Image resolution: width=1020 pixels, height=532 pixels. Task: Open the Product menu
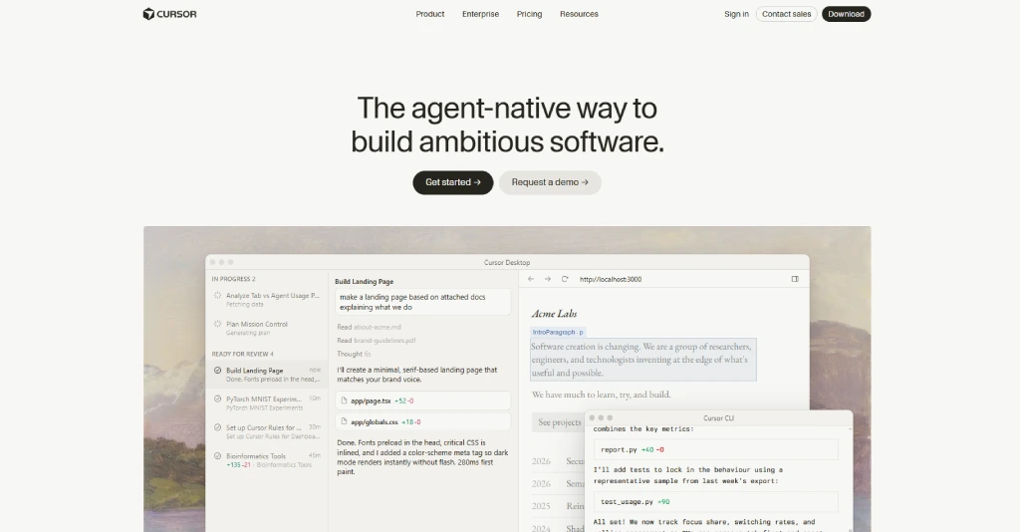(x=430, y=14)
